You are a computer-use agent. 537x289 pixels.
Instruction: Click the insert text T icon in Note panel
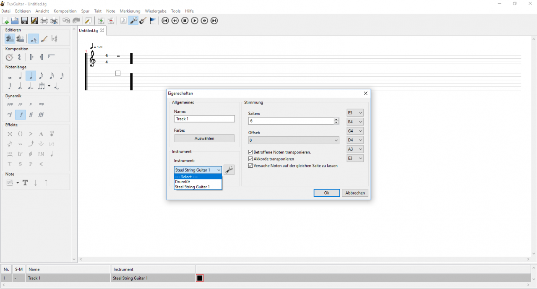coord(25,182)
